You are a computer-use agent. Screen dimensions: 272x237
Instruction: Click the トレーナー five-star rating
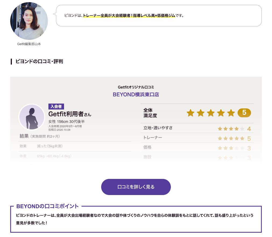click(231, 139)
